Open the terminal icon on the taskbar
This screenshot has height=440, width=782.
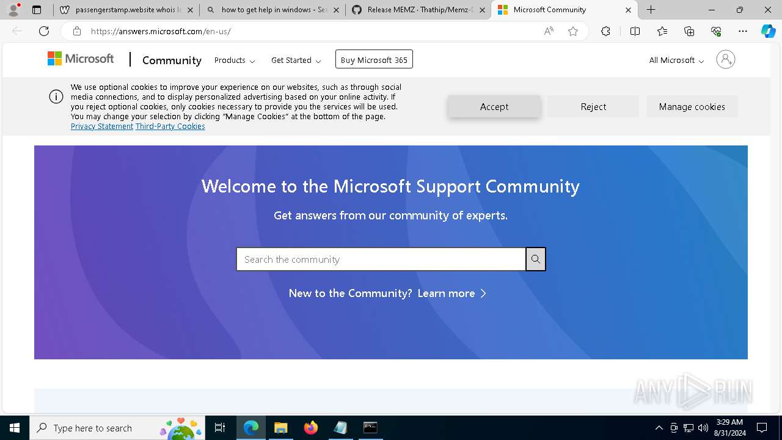tap(370, 428)
